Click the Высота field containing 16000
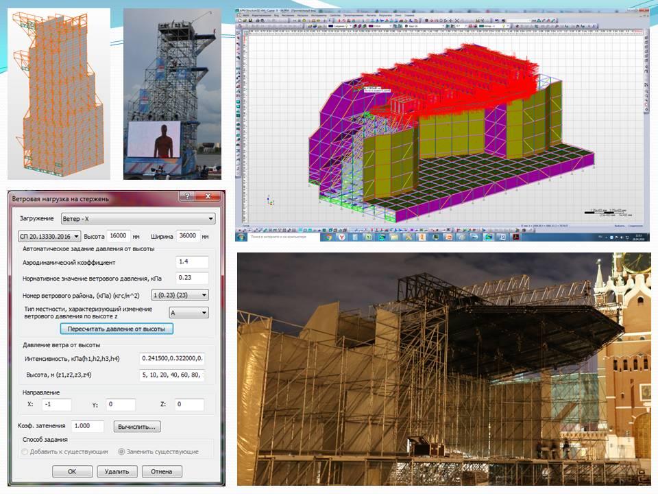658x494 pixels. (119, 236)
